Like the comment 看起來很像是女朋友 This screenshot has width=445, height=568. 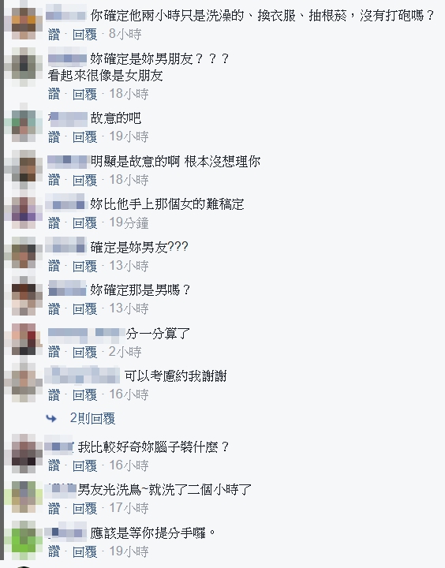54,94
